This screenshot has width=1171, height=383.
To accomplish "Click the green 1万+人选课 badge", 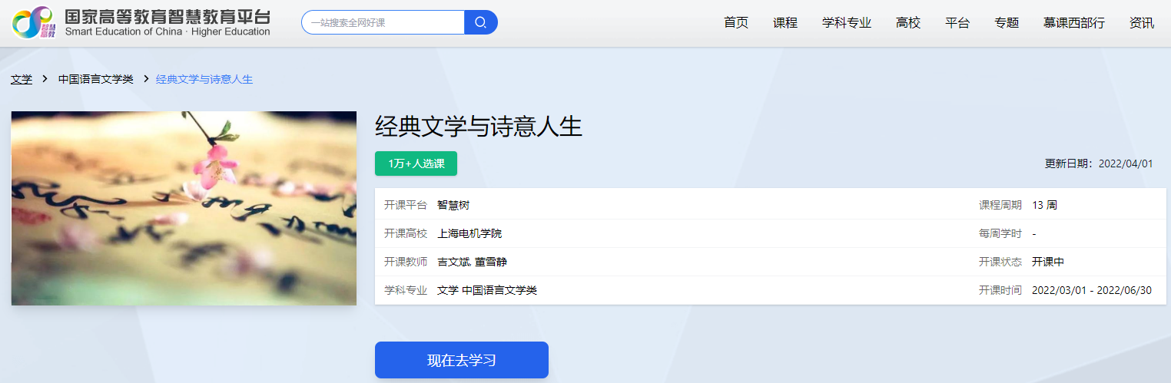I will (x=416, y=163).
